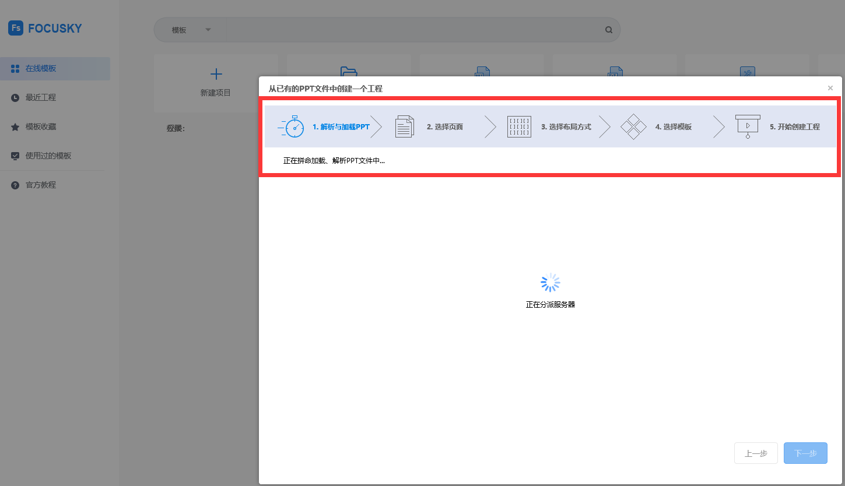Select step 4. 选择模板
The height and width of the screenshot is (486, 845).
(674, 126)
